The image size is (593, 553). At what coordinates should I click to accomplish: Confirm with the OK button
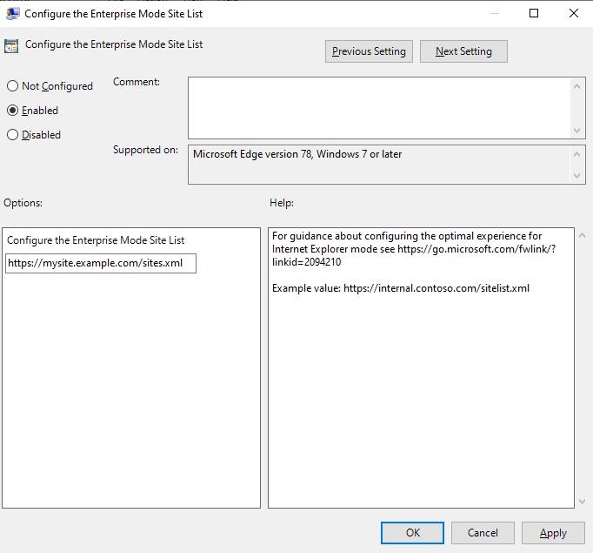pos(412,533)
